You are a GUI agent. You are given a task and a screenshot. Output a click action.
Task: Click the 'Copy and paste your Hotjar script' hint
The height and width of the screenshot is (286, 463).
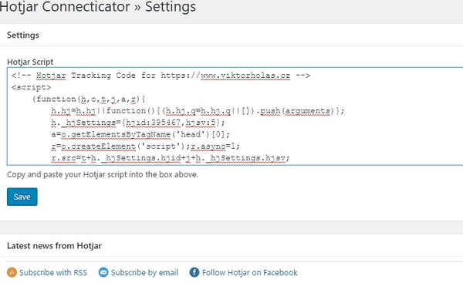[103, 174]
